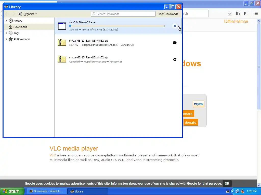261x195 pixels.
Task: Restore down the browser window
Action: click(252, 3)
